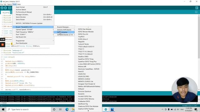Click the taskbar clock
This screenshot has width=200, height=112.
click(x=189, y=109)
